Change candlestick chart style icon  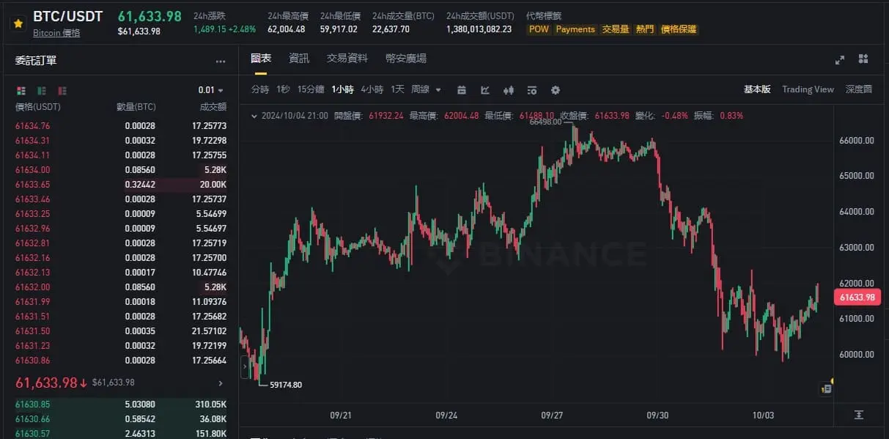click(509, 90)
